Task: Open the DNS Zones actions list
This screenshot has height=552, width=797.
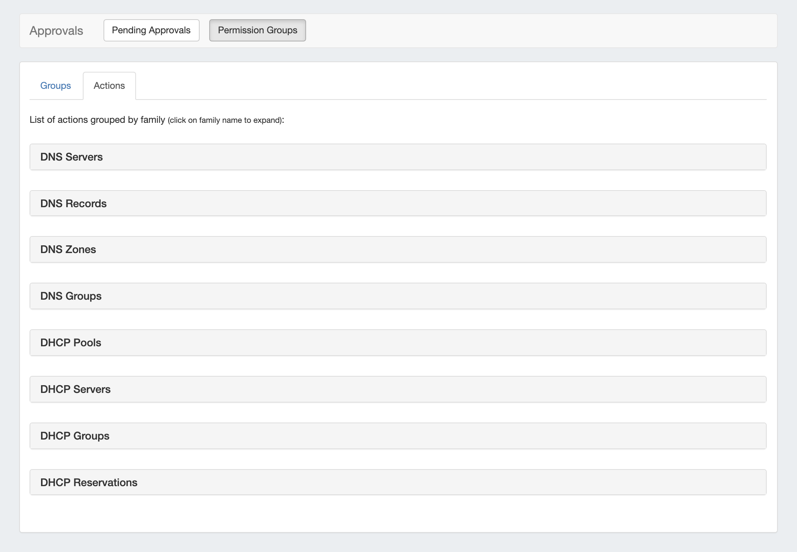Action: point(68,249)
